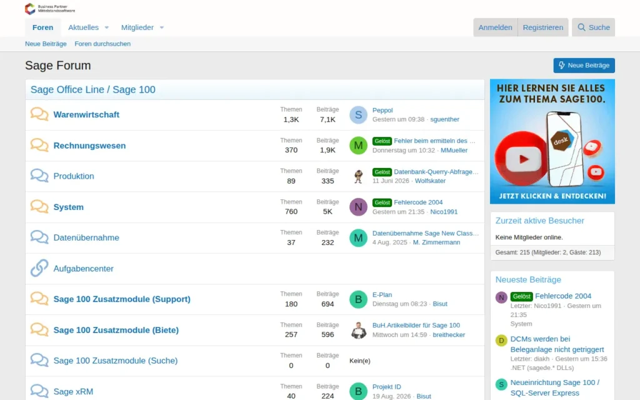This screenshot has height=400, width=640.
Task: Click purple N avatar in Neueste Beiträge
Action: pos(501,297)
